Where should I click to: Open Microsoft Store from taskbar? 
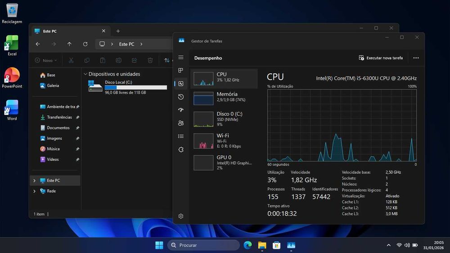click(276, 245)
